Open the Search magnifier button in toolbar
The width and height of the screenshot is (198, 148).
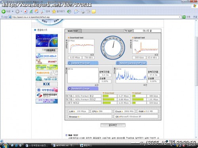[x=45, y=11]
